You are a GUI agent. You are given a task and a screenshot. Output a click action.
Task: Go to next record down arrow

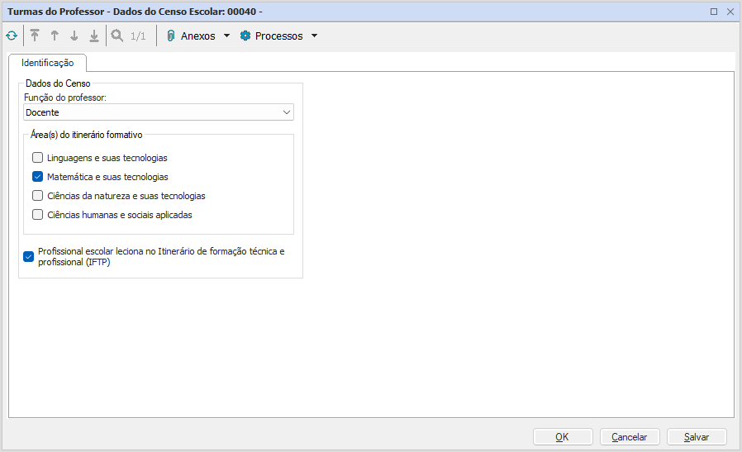74,36
